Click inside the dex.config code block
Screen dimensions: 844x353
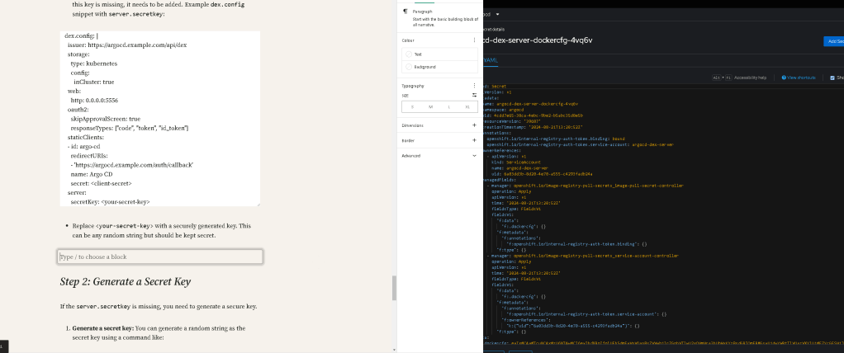[x=160, y=118]
